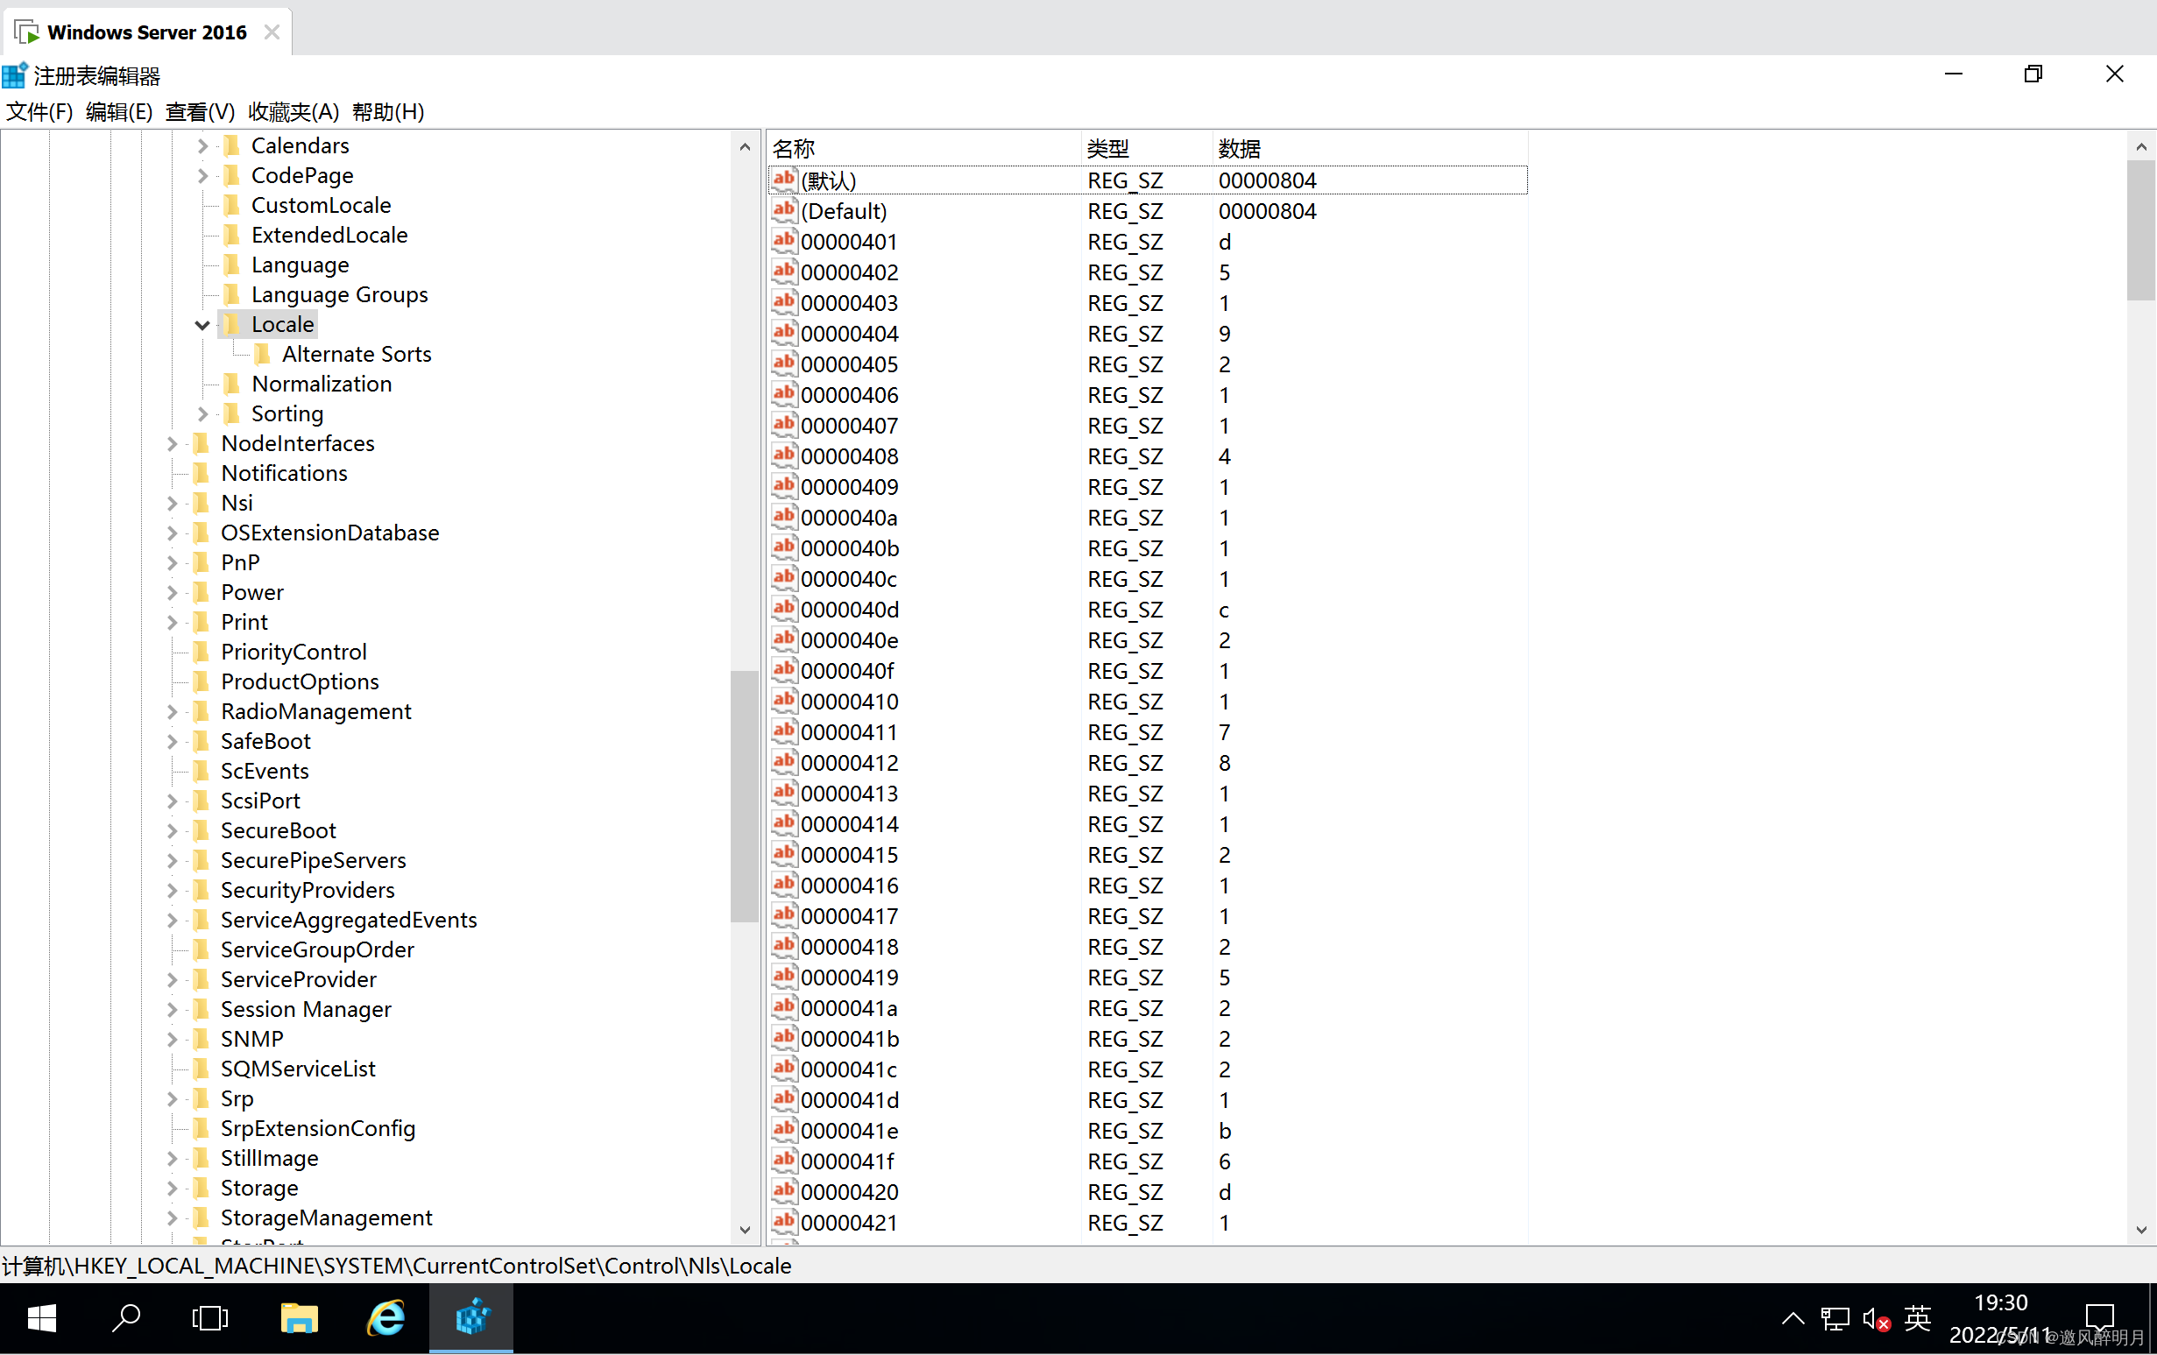Show hidden tray icons
The height and width of the screenshot is (1355, 2157).
[1793, 1317]
